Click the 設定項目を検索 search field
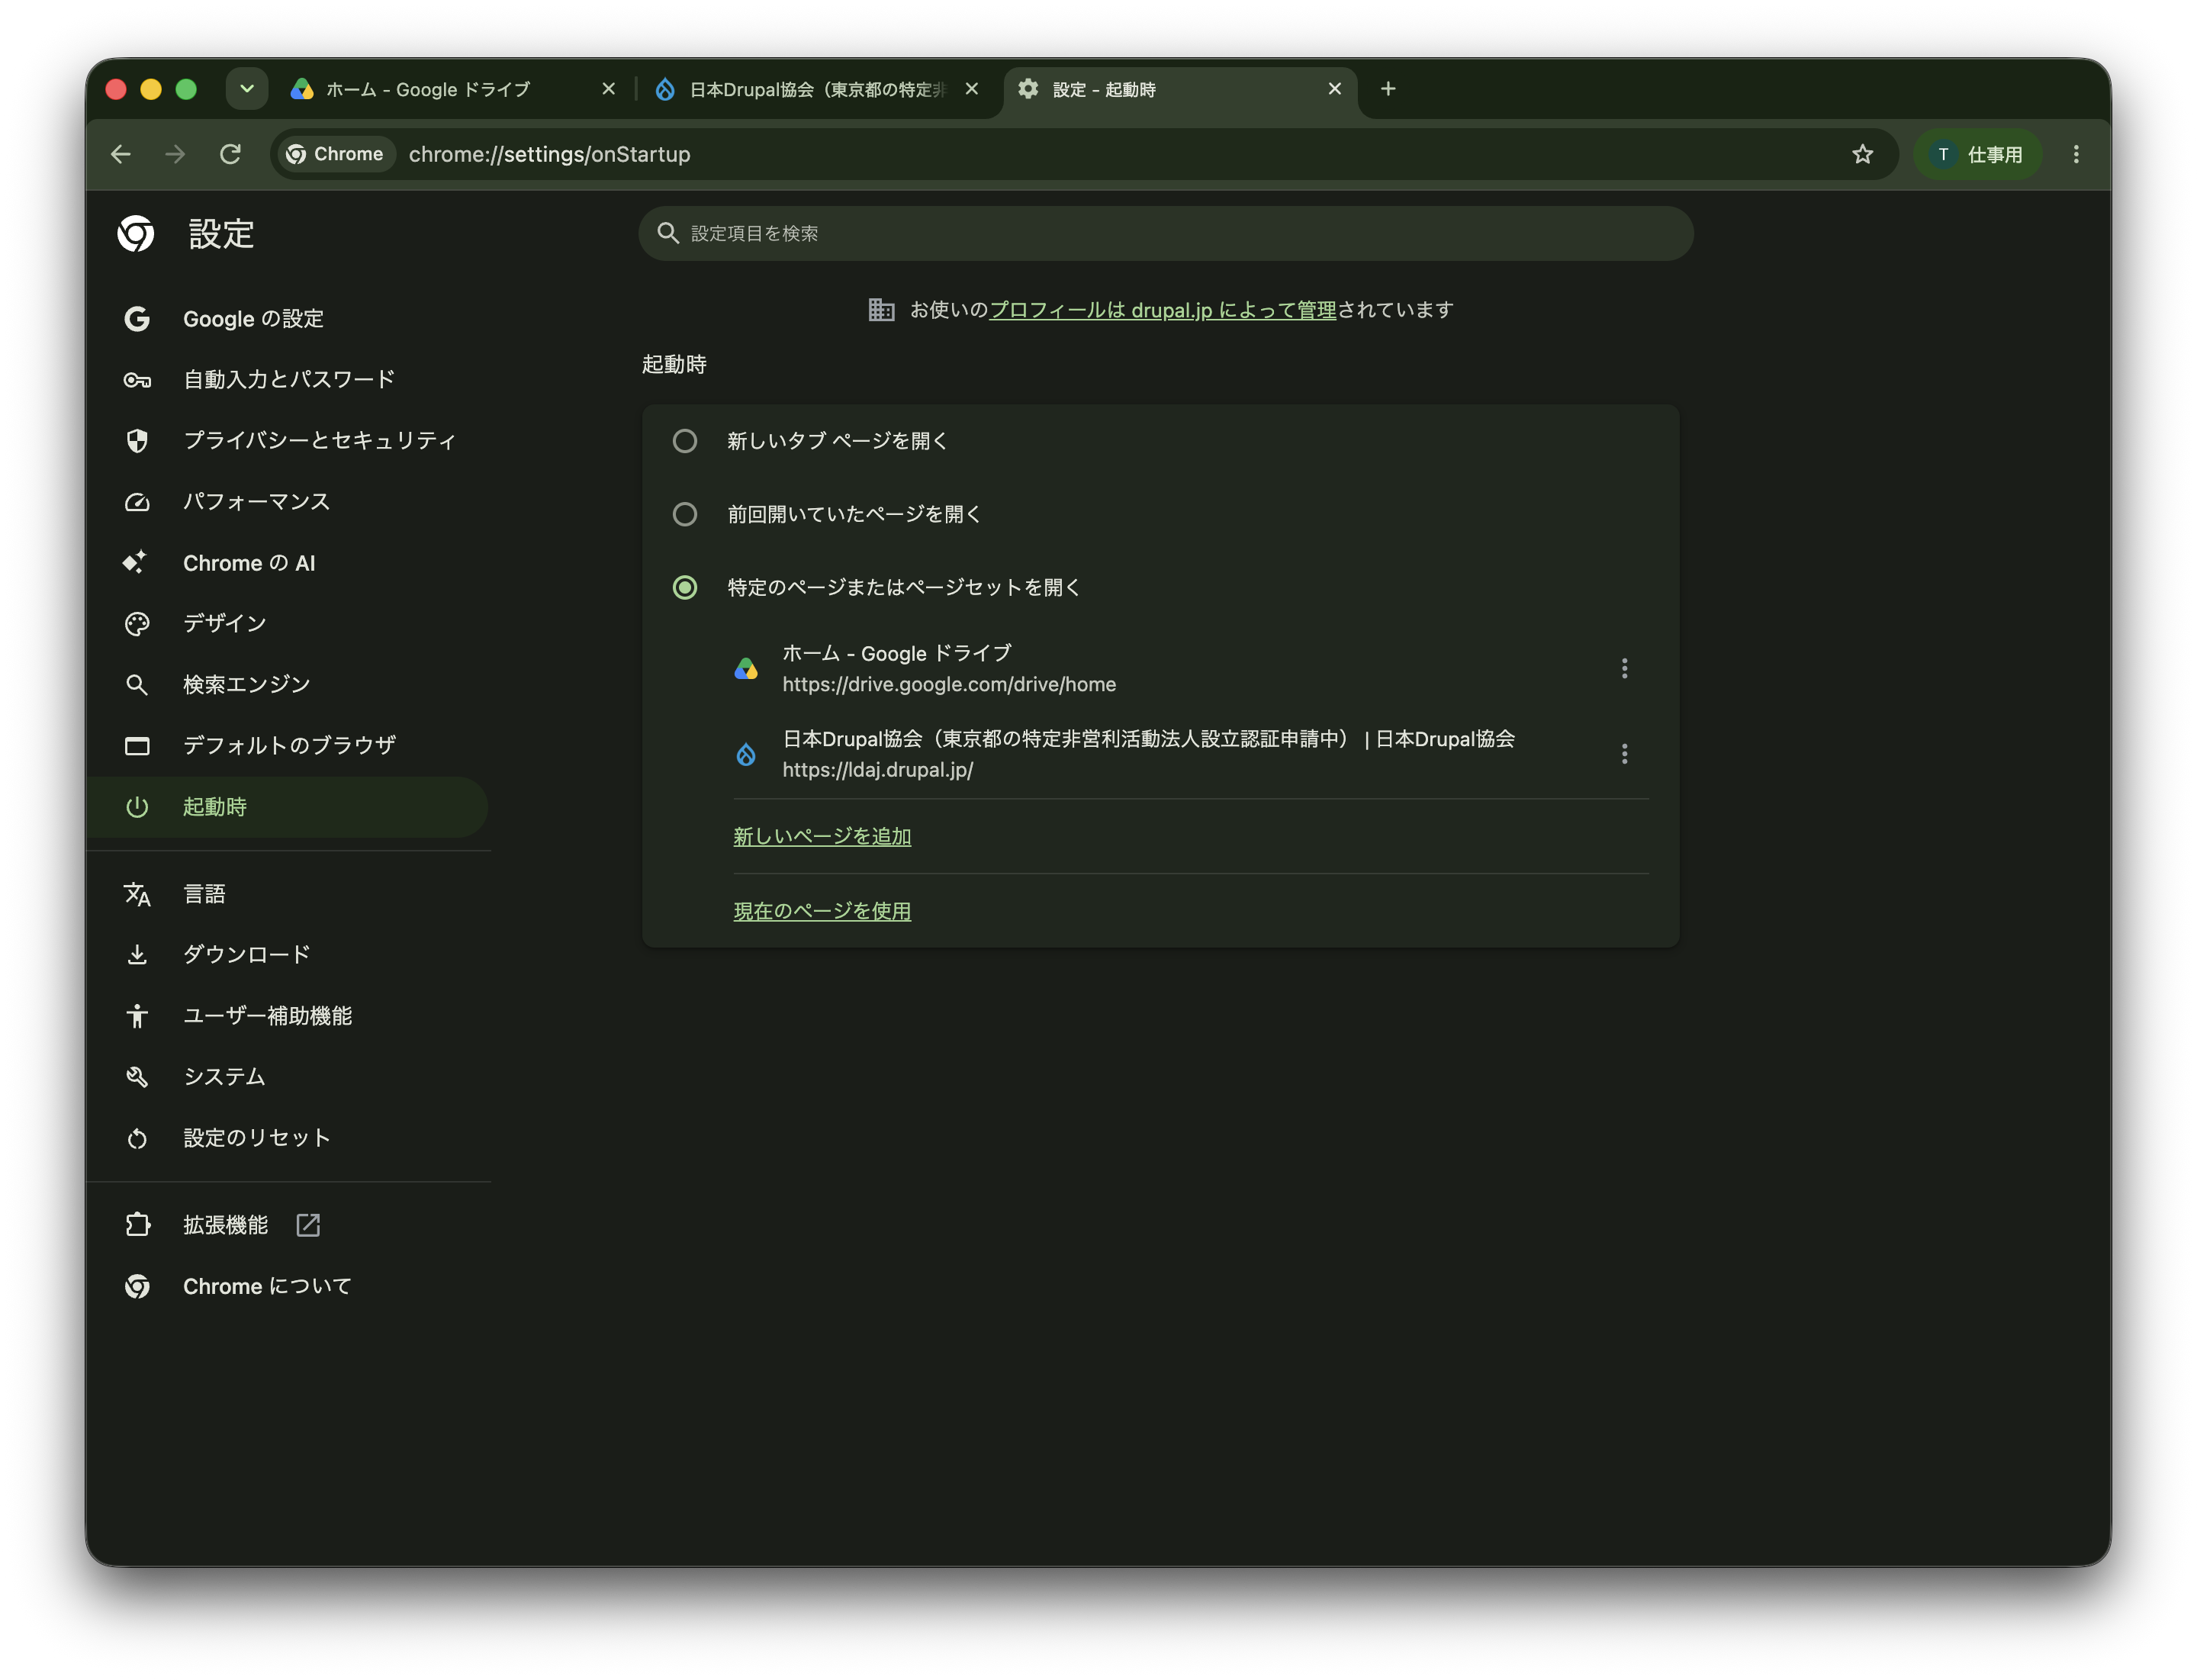 (1166, 233)
